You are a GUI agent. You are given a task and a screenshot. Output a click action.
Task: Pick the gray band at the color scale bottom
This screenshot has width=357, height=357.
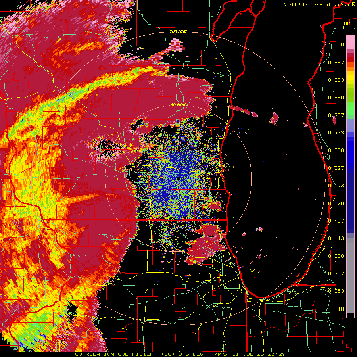pyautogui.click(x=350, y=276)
